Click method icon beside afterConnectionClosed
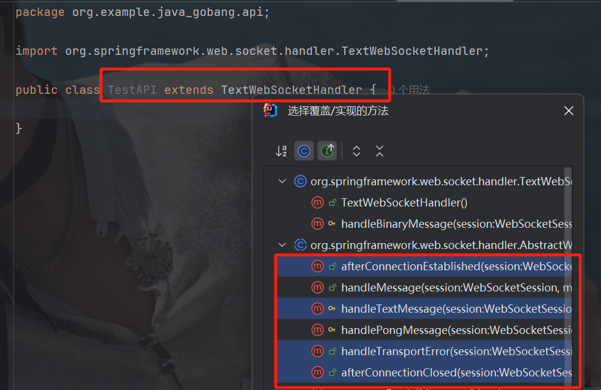Viewport: 601px width, 390px height. point(317,372)
